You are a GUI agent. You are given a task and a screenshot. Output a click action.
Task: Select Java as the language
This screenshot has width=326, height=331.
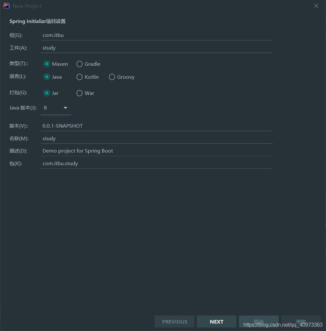pos(47,77)
